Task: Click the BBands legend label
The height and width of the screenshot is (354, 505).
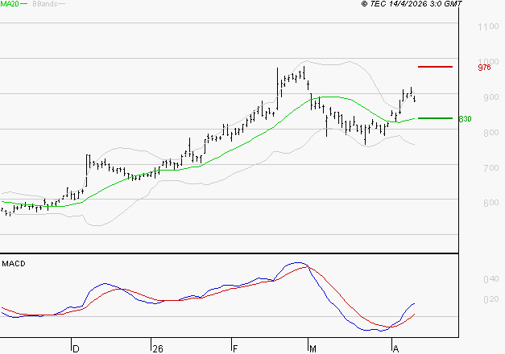Action: (44, 4)
